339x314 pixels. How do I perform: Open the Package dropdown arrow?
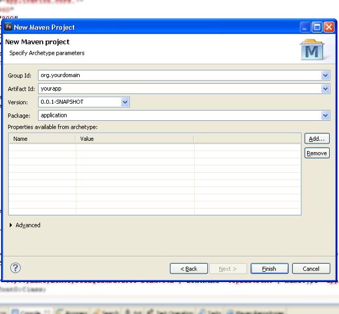click(325, 116)
